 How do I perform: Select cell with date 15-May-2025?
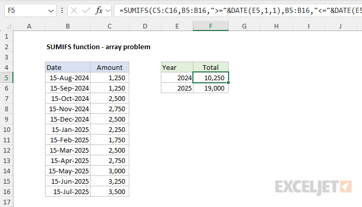click(68, 171)
